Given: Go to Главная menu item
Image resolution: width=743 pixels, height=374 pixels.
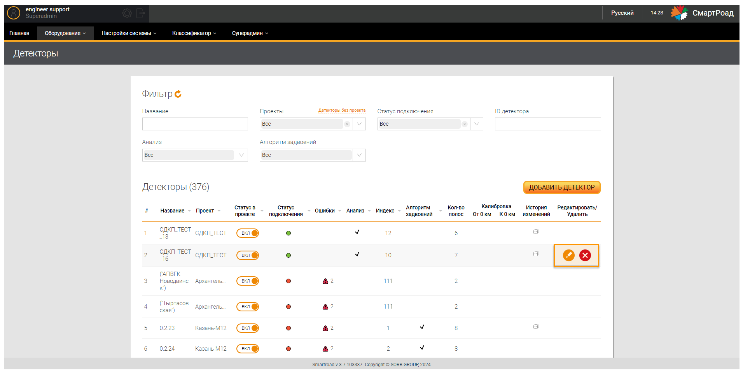Looking at the screenshot, I should [x=19, y=33].
